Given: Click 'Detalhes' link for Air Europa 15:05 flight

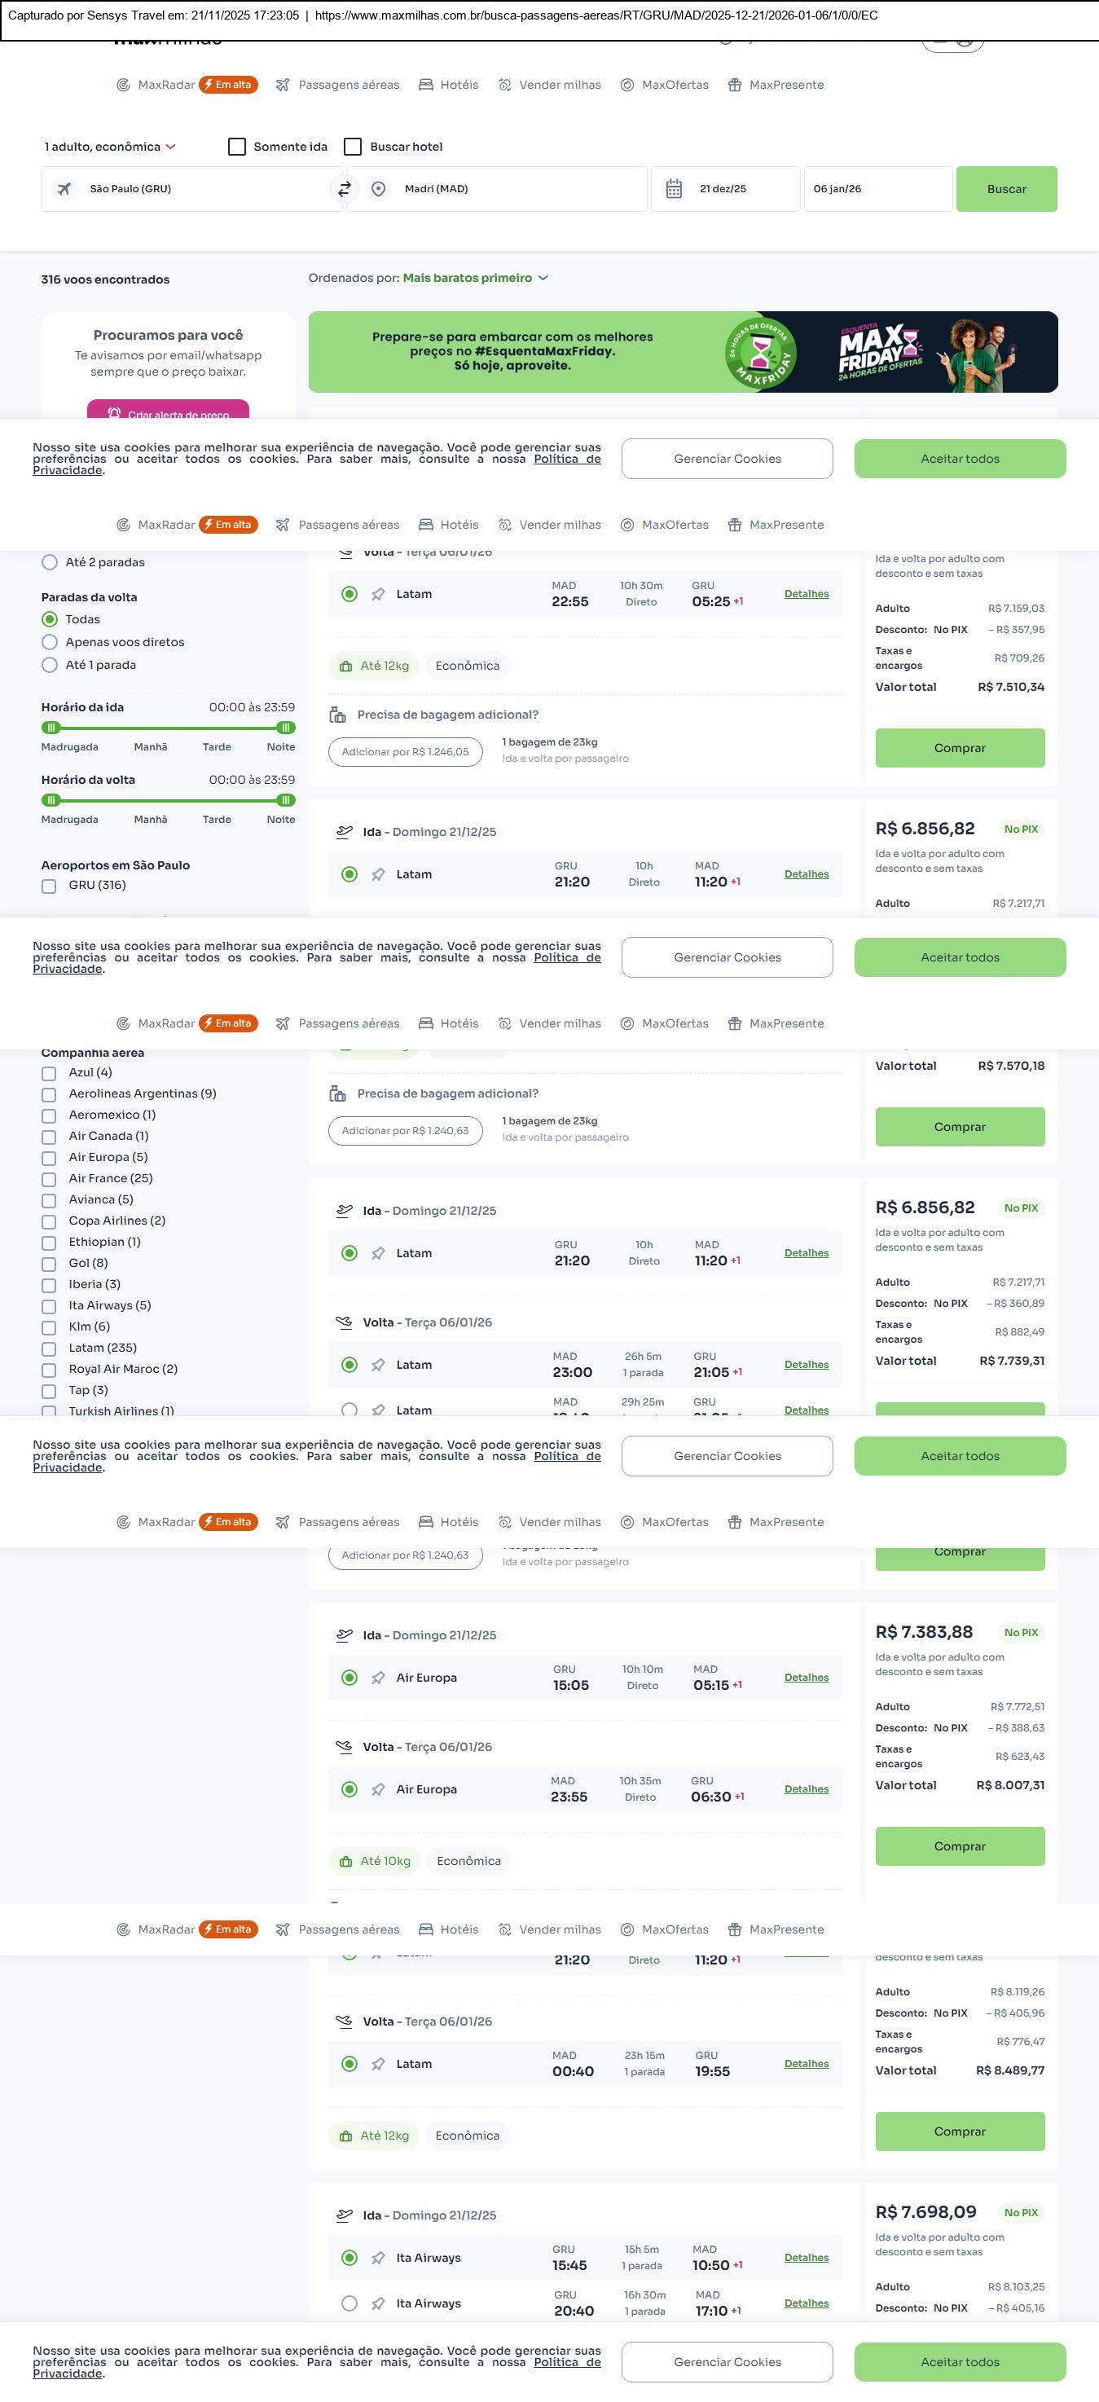Looking at the screenshot, I should 807,1678.
